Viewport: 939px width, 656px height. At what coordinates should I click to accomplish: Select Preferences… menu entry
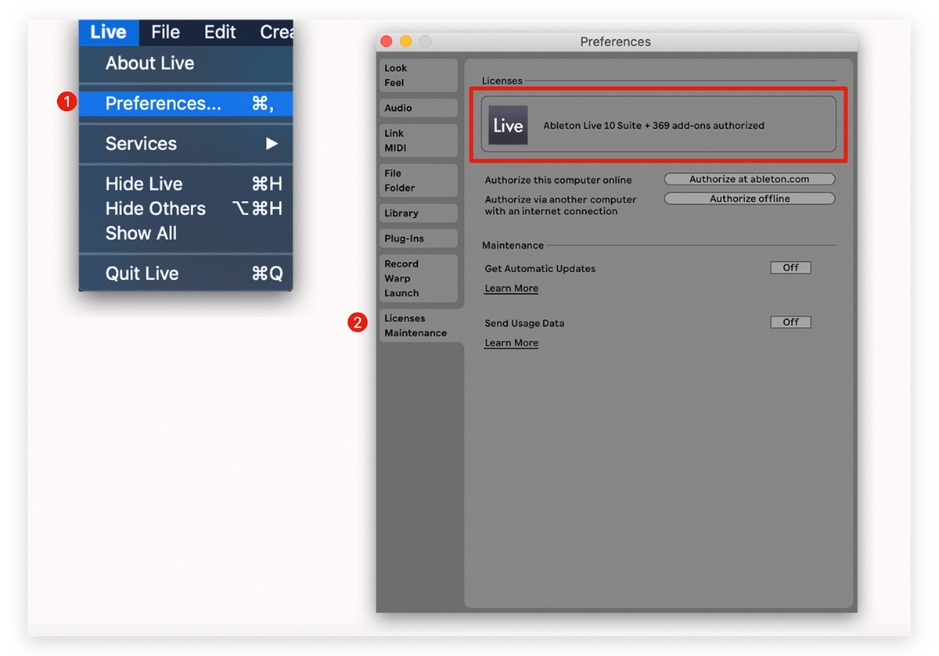pos(185,104)
